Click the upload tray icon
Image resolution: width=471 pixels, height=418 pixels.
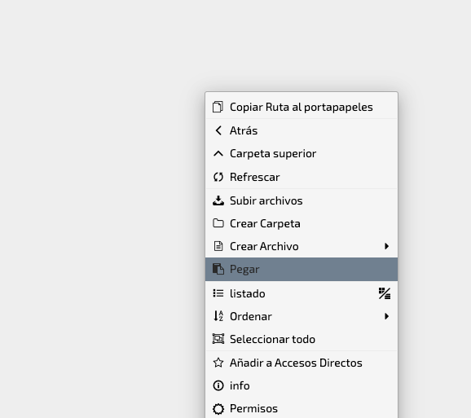tap(218, 200)
